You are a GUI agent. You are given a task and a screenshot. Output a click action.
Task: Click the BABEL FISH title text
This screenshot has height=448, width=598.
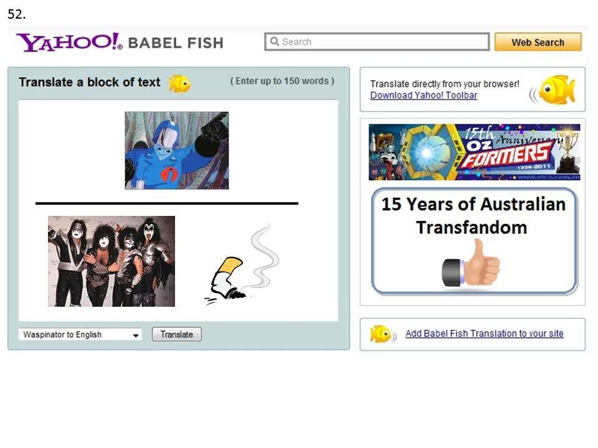176,43
